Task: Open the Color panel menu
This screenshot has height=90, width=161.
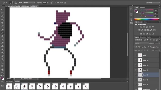Action: [159, 7]
